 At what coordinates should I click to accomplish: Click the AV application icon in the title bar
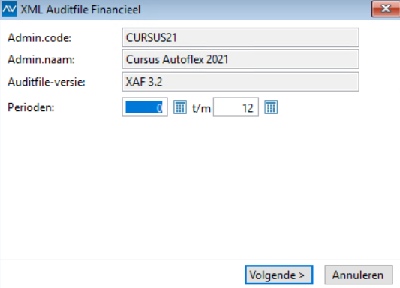click(x=9, y=9)
